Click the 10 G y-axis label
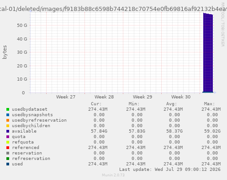Image resolution: width=227 pixels, height=180 pixels. pyautogui.click(x=22, y=79)
